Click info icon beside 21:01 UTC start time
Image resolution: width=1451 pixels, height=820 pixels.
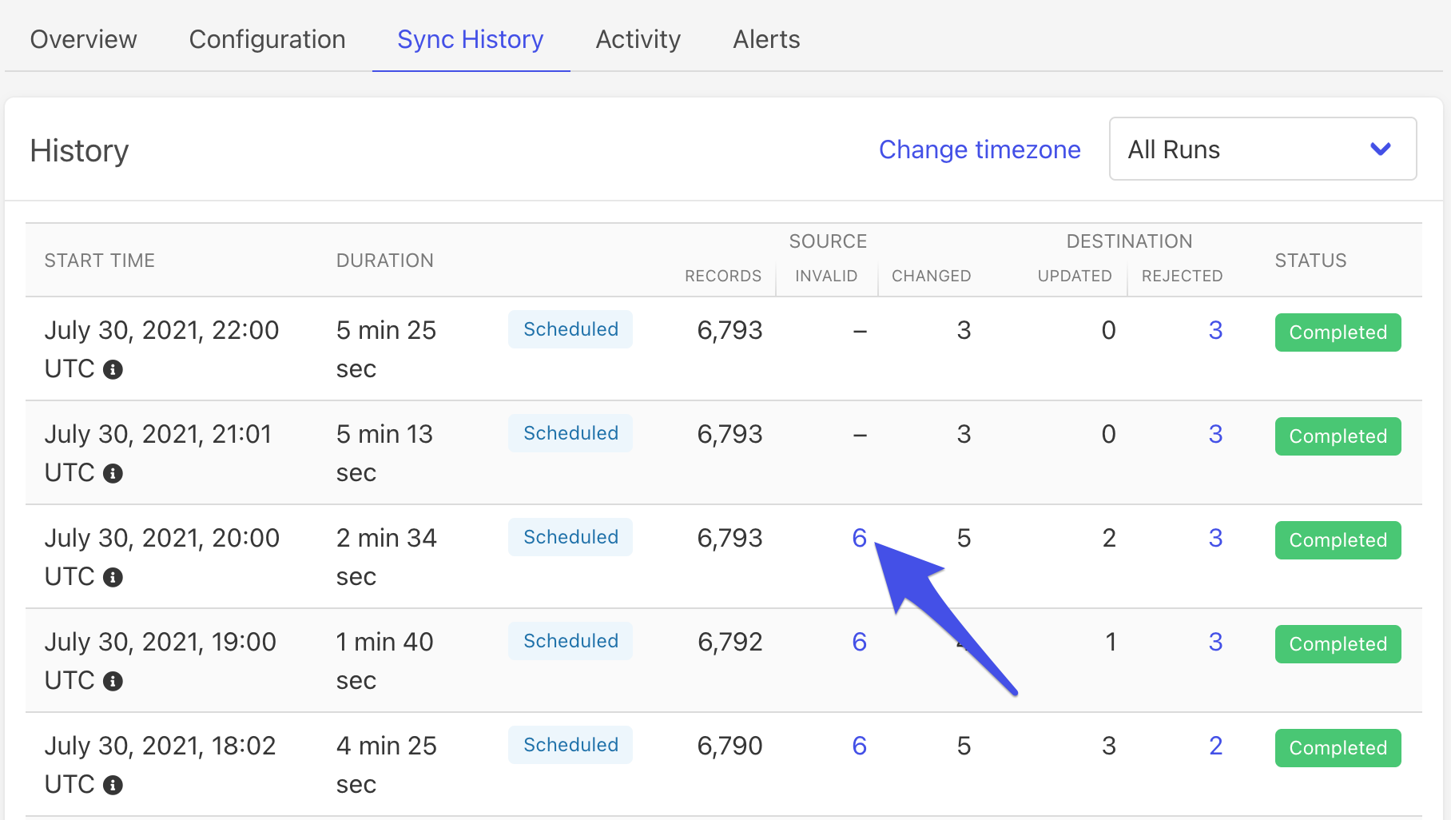[x=113, y=473]
